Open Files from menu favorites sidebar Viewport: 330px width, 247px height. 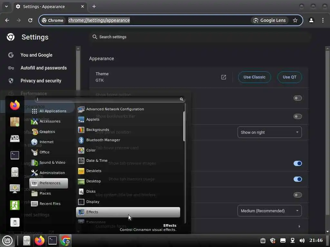point(15,172)
